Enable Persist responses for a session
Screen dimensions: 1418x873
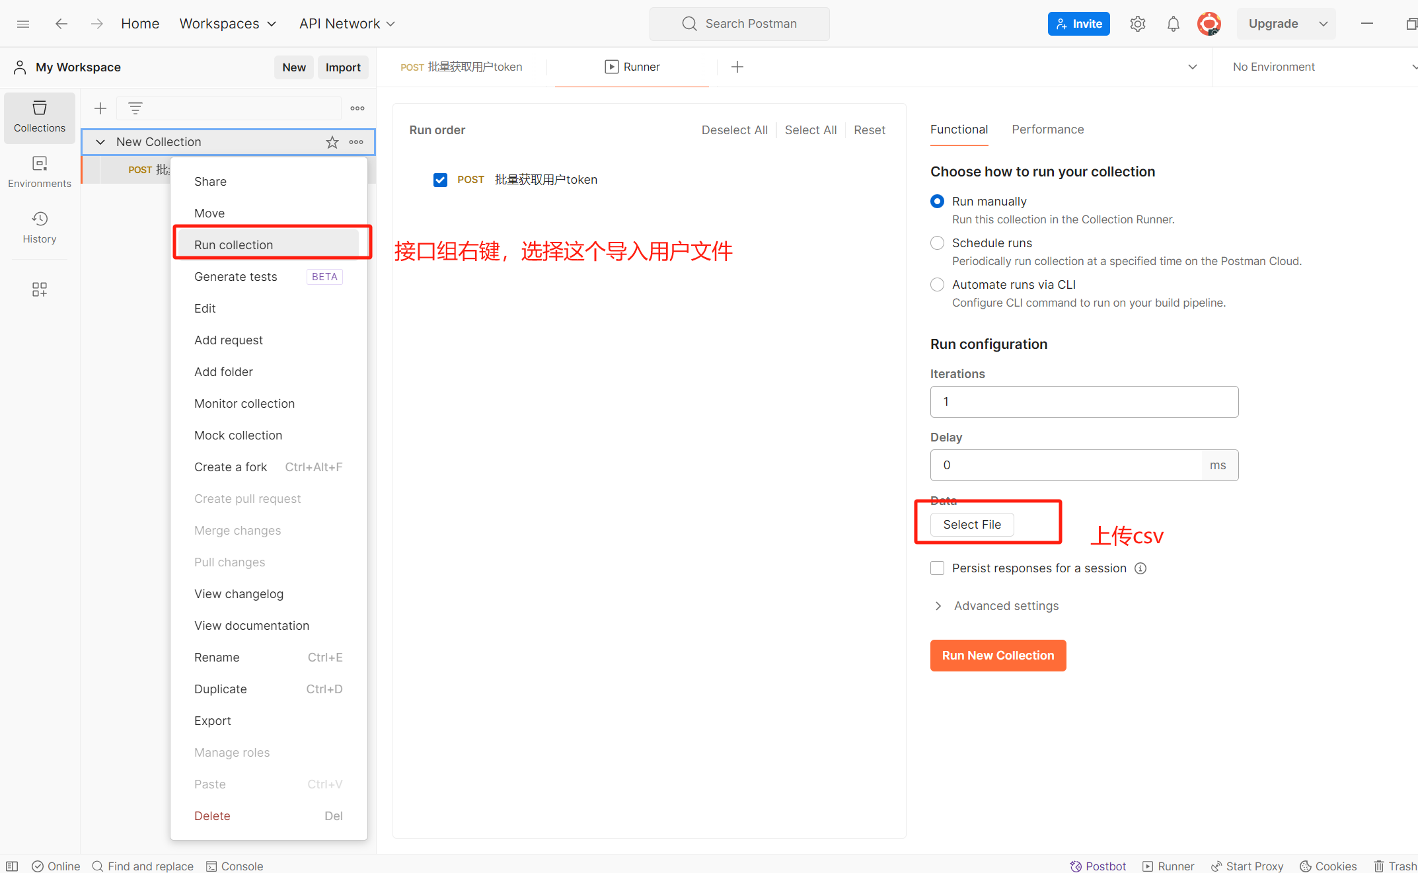point(937,568)
